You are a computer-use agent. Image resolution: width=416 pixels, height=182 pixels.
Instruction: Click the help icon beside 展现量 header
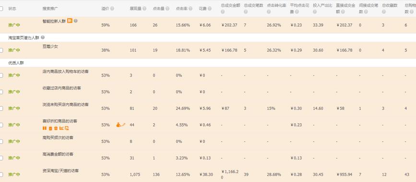[144, 9]
